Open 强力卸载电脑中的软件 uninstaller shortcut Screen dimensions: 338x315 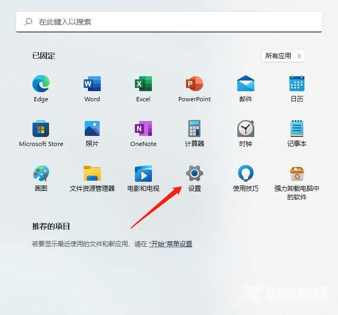[297, 174]
